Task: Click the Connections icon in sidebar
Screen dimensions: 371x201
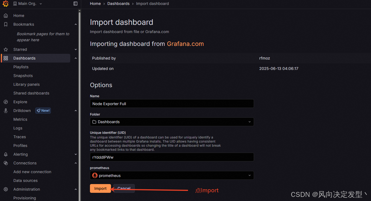Action: (6, 163)
